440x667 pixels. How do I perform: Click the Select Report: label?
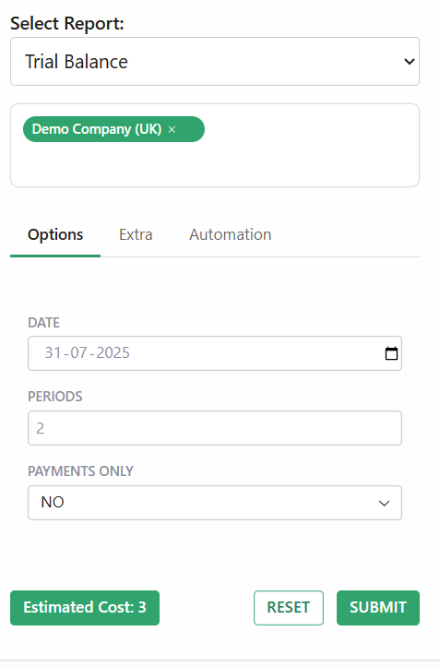click(x=66, y=23)
